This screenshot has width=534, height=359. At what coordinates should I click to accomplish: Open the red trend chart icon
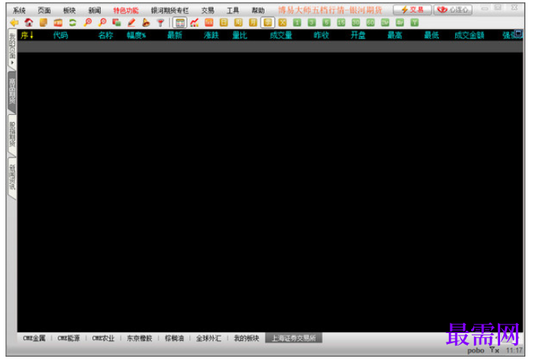click(195, 23)
